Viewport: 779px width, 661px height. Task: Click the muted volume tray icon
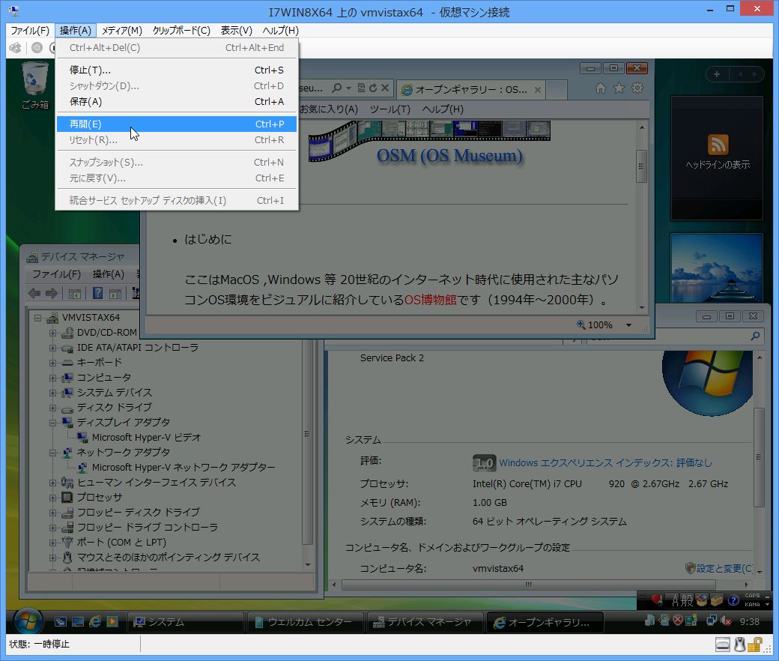pyautogui.click(x=727, y=621)
